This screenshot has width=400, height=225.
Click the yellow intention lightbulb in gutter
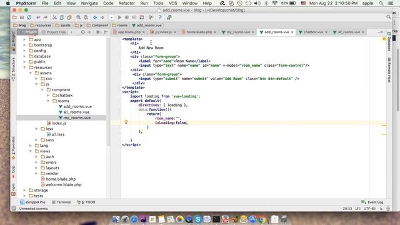126,122
